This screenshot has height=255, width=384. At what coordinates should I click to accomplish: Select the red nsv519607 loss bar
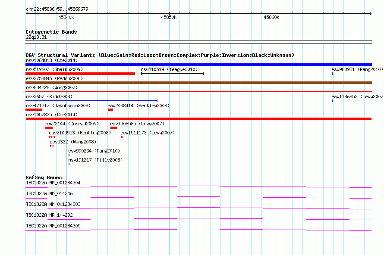80,74
